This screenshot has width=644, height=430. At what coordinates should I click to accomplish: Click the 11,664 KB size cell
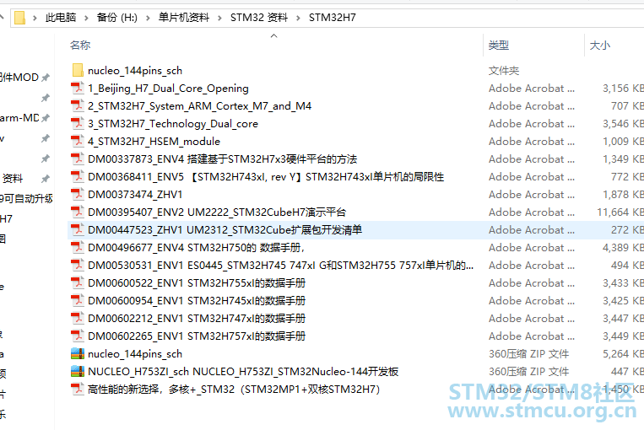click(x=620, y=212)
